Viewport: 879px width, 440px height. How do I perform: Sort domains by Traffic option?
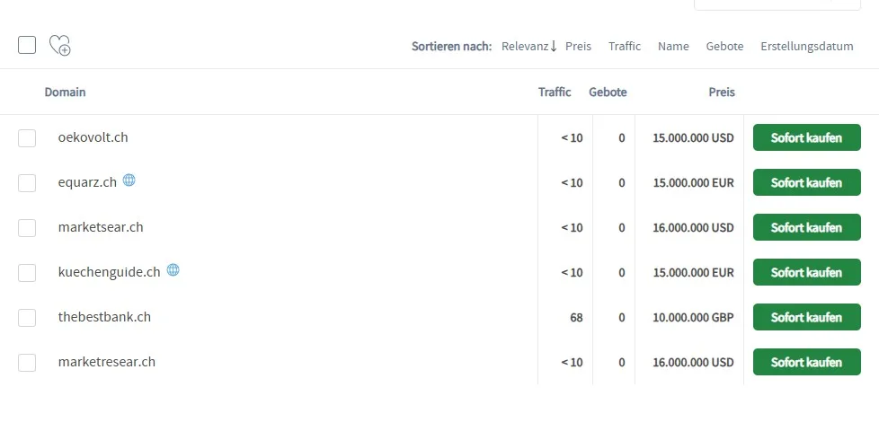click(x=625, y=46)
